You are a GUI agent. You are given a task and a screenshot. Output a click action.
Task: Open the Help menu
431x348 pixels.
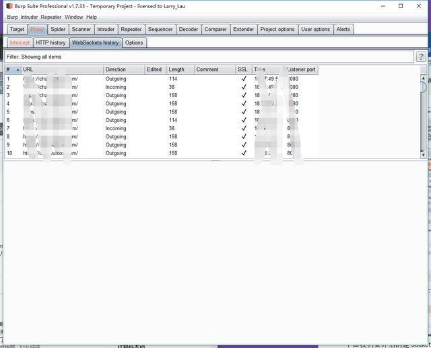[92, 17]
